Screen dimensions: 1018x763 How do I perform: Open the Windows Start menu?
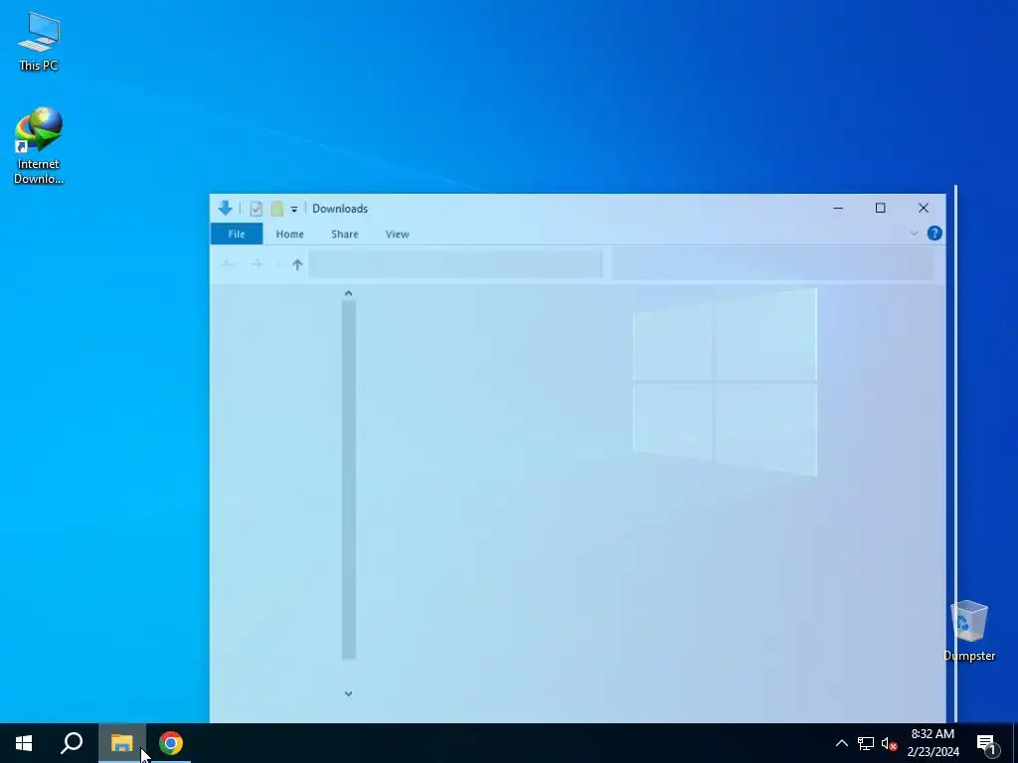point(24,743)
